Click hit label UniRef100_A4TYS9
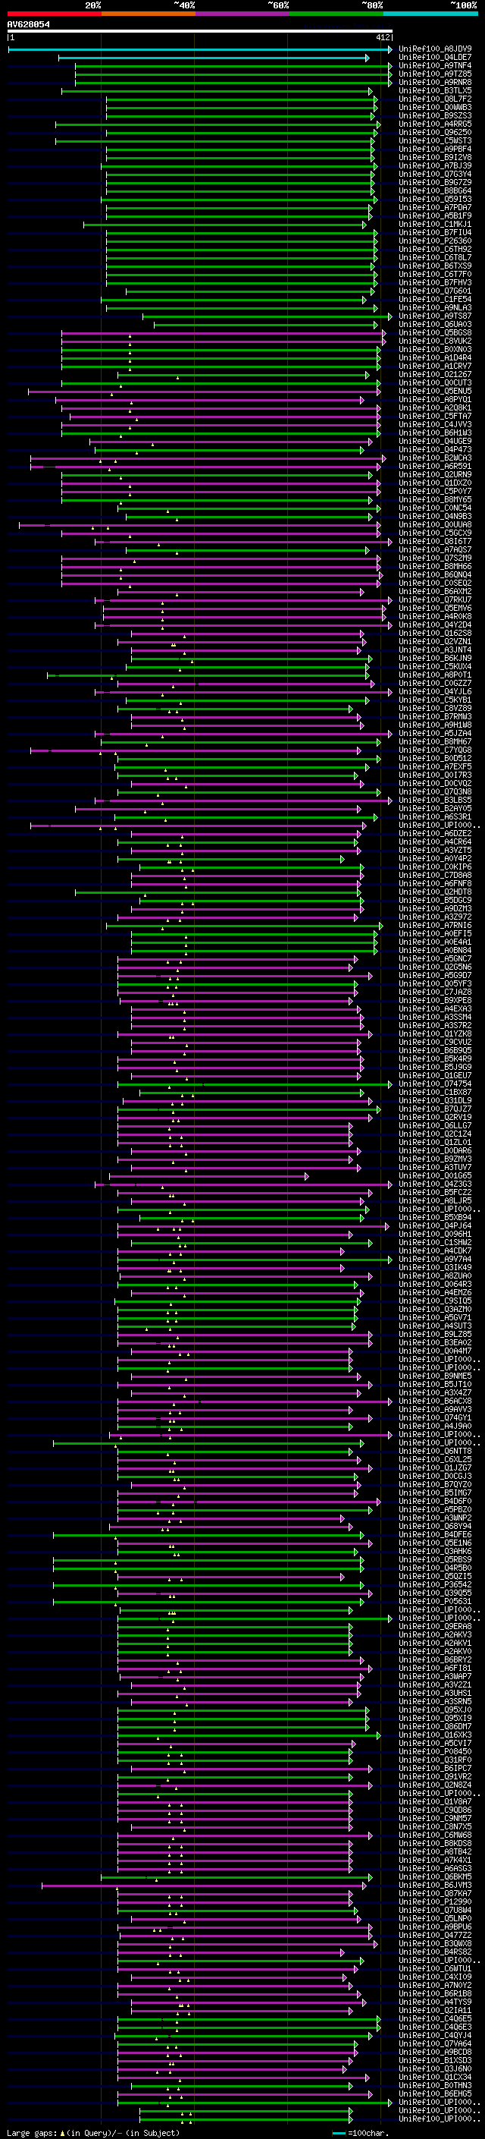The height and width of the screenshot is (2139, 485). pyautogui.click(x=435, y=2002)
